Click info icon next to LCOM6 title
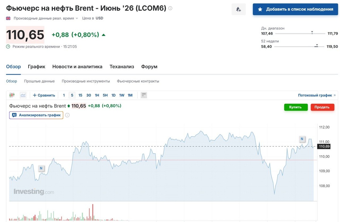Screen dimensions: 340x222 [170, 8]
